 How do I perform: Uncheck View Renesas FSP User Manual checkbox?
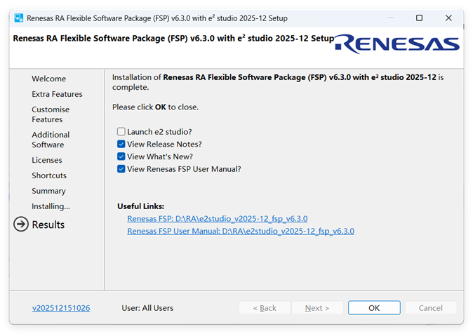click(121, 168)
